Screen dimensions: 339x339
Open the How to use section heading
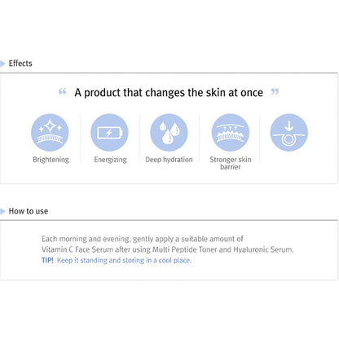(29, 211)
